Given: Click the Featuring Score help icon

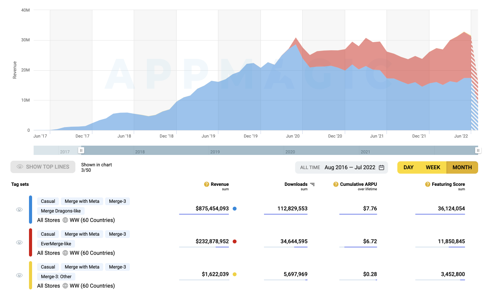Looking at the screenshot, I should click(x=427, y=184).
